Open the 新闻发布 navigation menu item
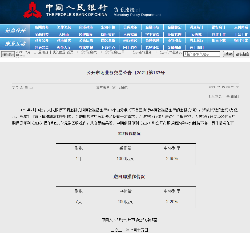250x233 pixels. (42, 27)
